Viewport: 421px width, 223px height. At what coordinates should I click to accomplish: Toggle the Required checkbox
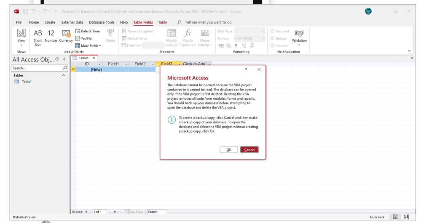click(272, 31)
